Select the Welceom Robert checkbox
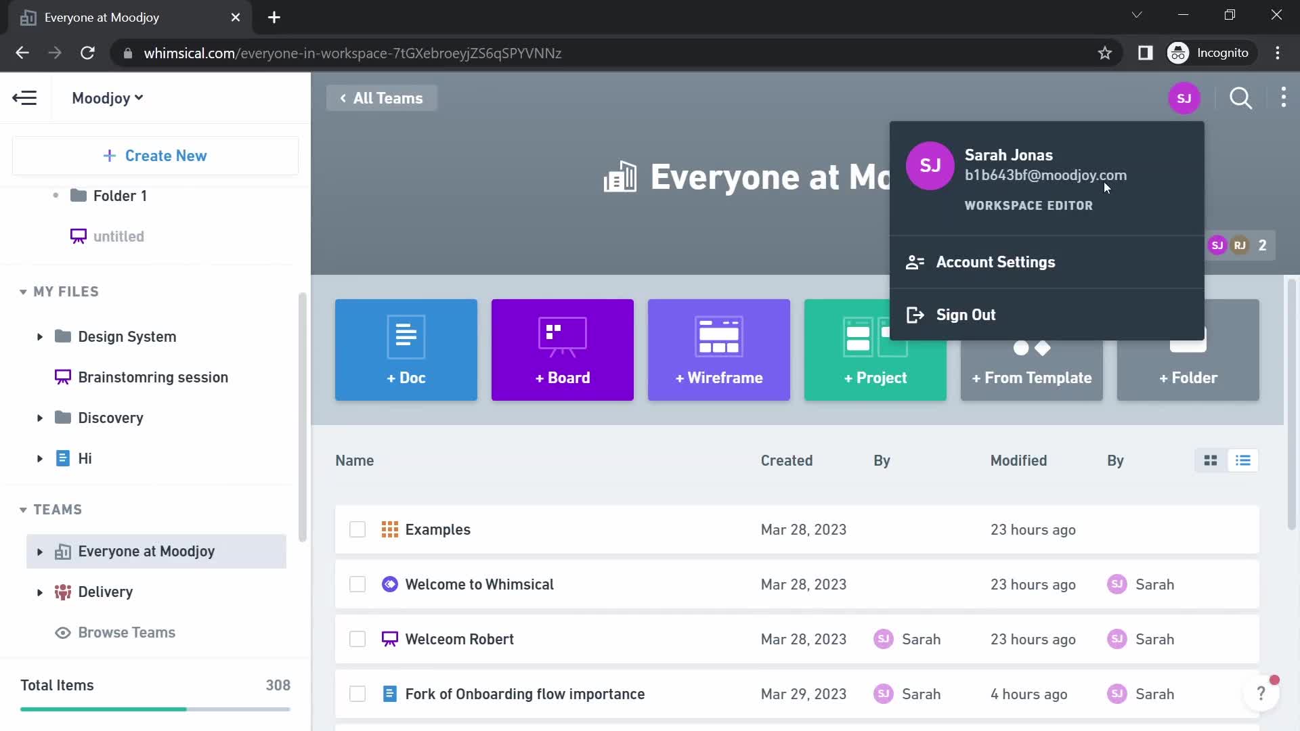This screenshot has width=1300, height=731. click(x=357, y=639)
